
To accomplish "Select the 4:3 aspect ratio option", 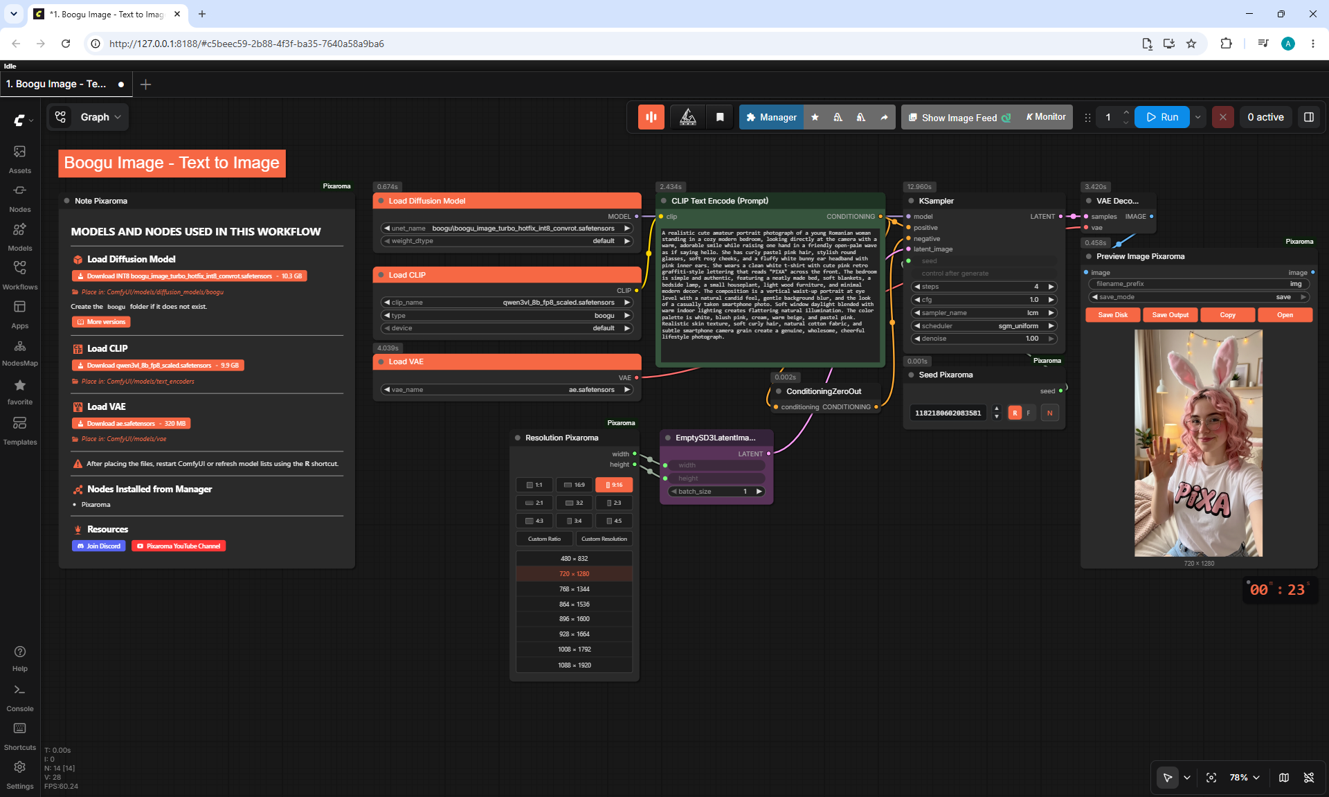I will tap(534, 521).
